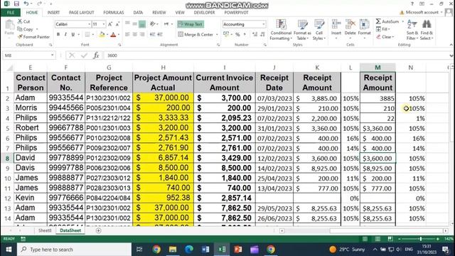Add a new sheet with plus button
The image size is (455, 256).
pos(98,230)
